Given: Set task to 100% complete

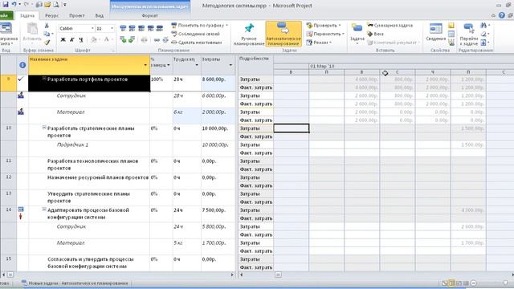Looking at the screenshot, I should click(x=160, y=29).
